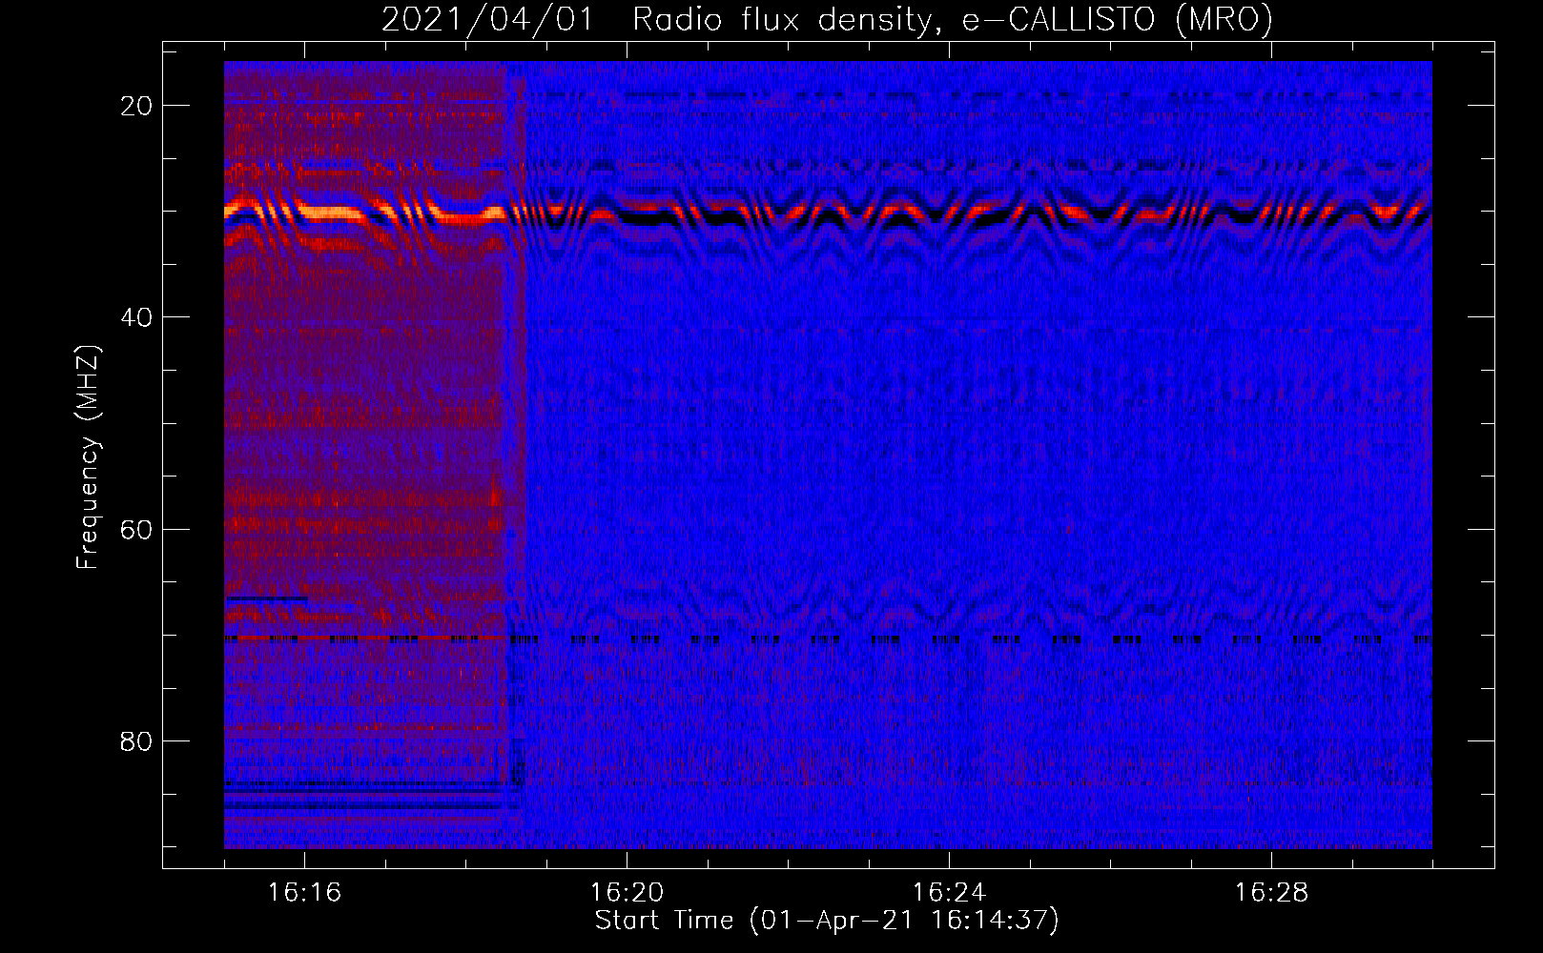Image resolution: width=1543 pixels, height=953 pixels.
Task: Click the time tick label '16:24'
Action: pyautogui.click(x=949, y=893)
